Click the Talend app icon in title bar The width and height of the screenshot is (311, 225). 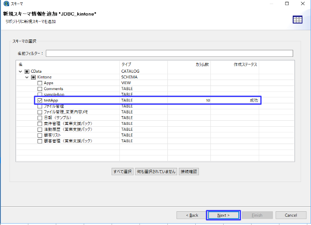click(x=6, y=3)
